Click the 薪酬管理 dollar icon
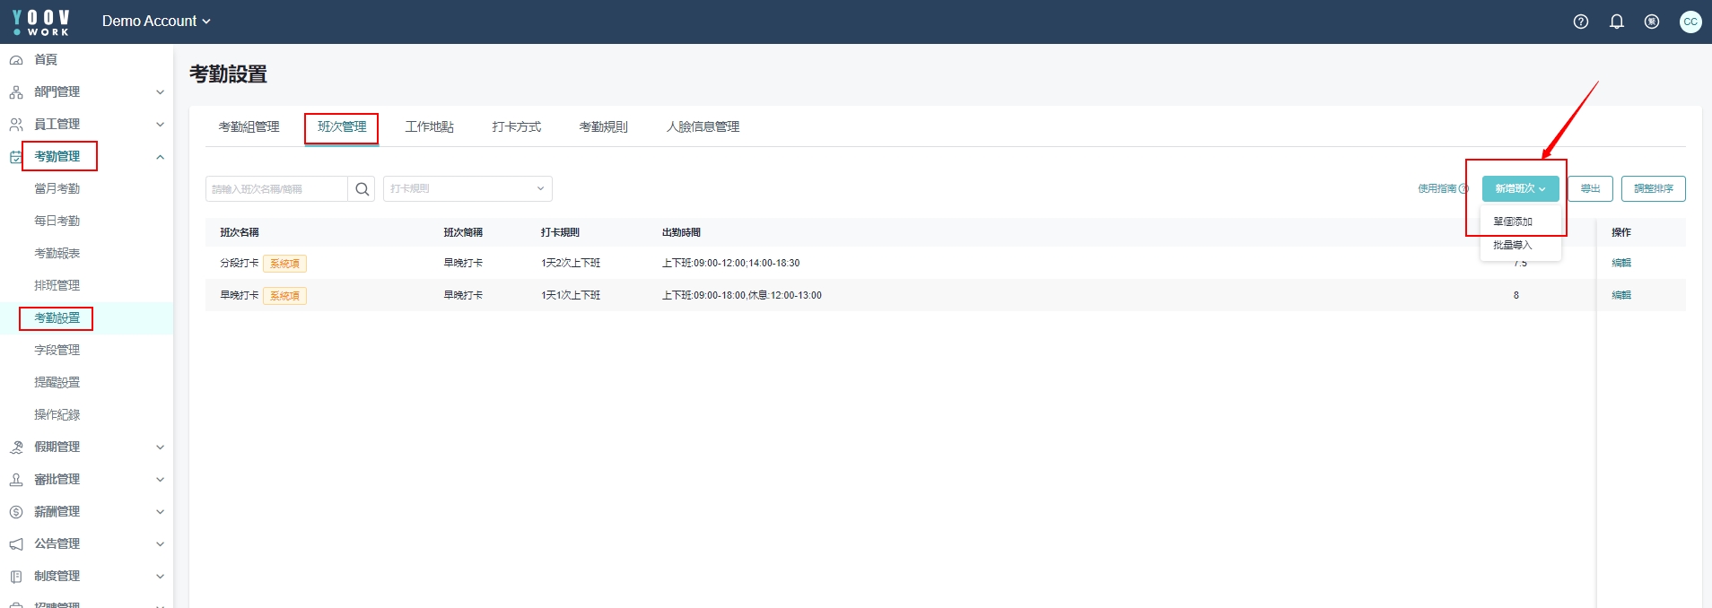 (16, 512)
